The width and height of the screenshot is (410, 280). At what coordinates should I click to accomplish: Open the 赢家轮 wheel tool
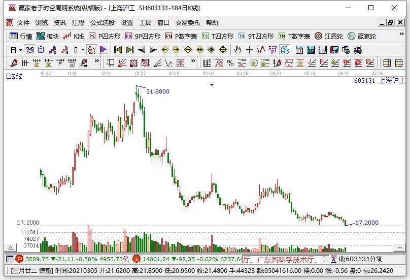point(362,36)
